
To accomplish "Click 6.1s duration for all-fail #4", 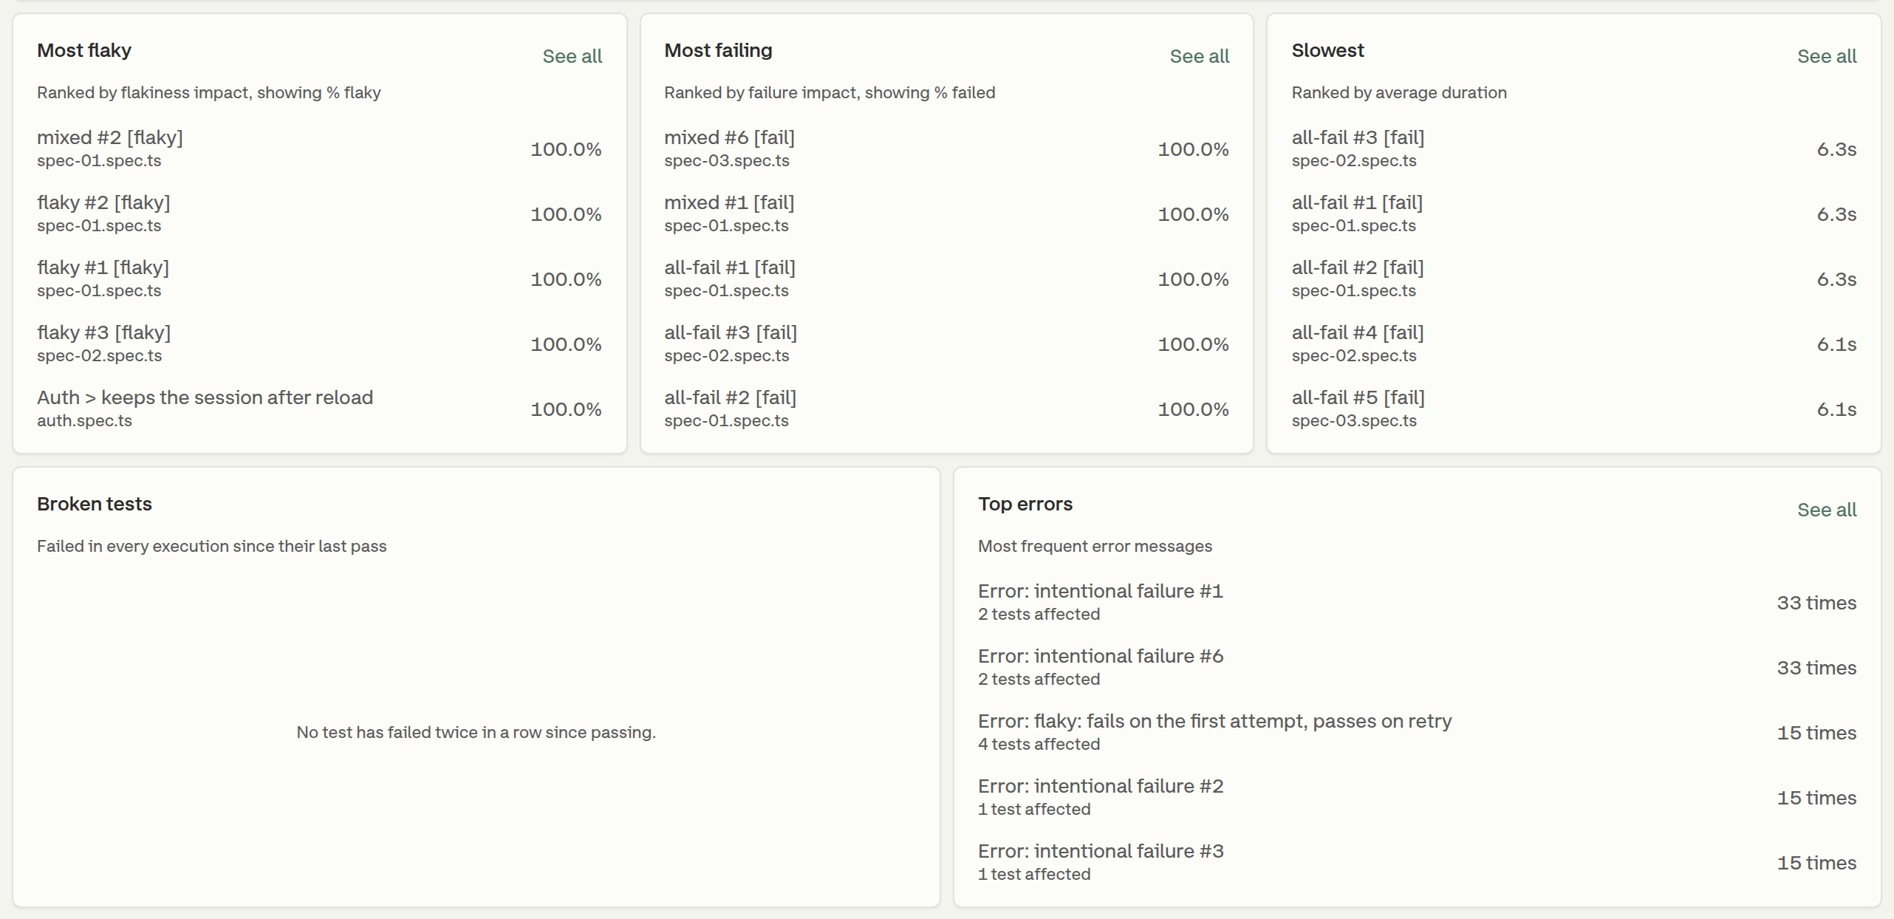I will [1836, 344].
